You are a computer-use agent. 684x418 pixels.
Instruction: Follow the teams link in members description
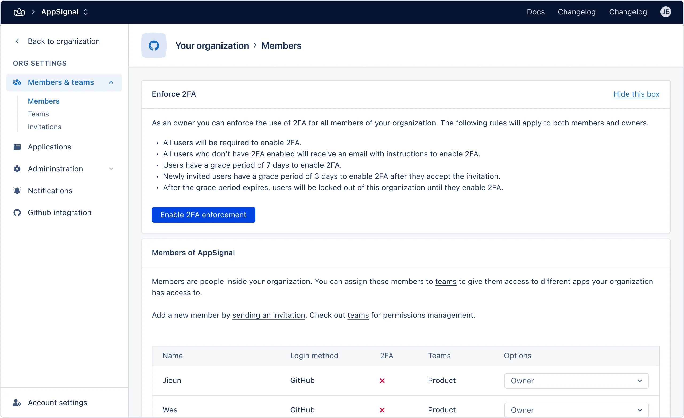click(446, 281)
